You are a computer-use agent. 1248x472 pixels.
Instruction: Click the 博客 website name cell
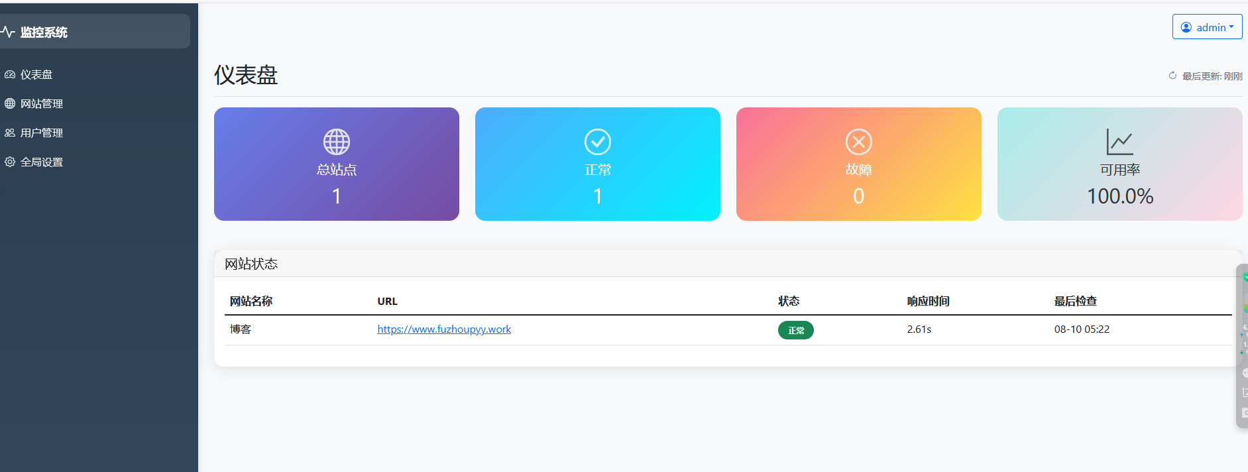(241, 329)
